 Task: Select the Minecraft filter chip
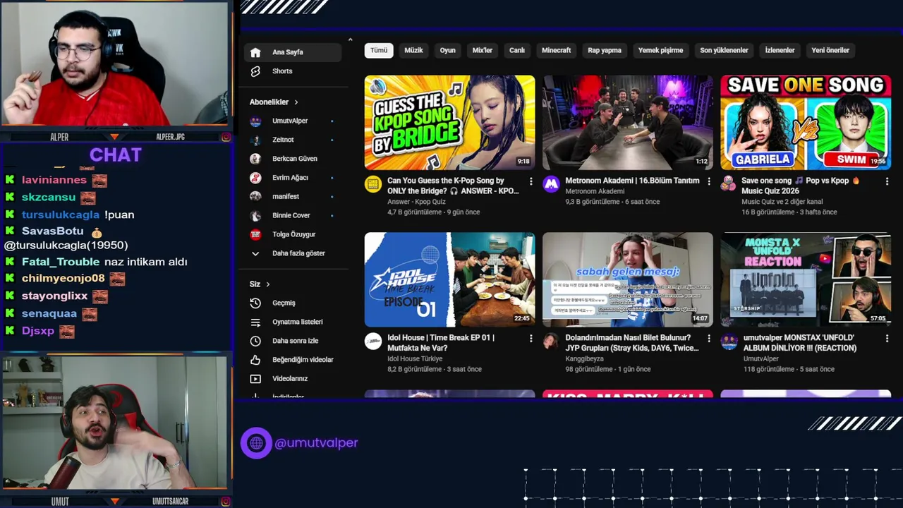click(557, 51)
